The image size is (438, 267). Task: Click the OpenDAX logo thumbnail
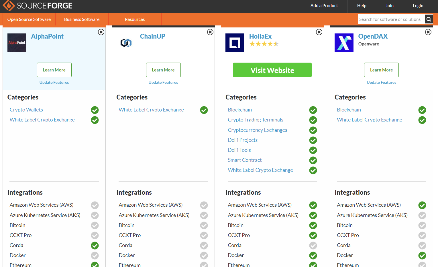(344, 43)
